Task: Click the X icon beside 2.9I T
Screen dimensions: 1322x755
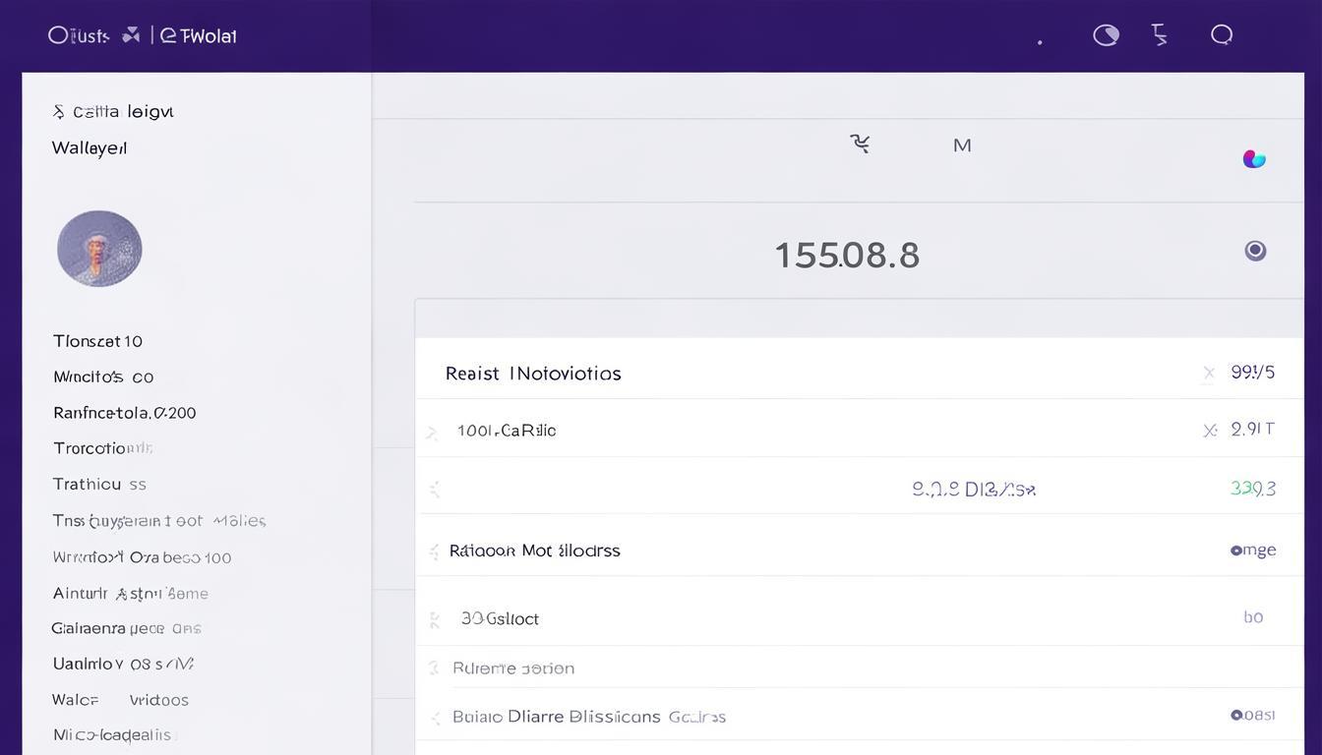Action: click(x=1210, y=430)
